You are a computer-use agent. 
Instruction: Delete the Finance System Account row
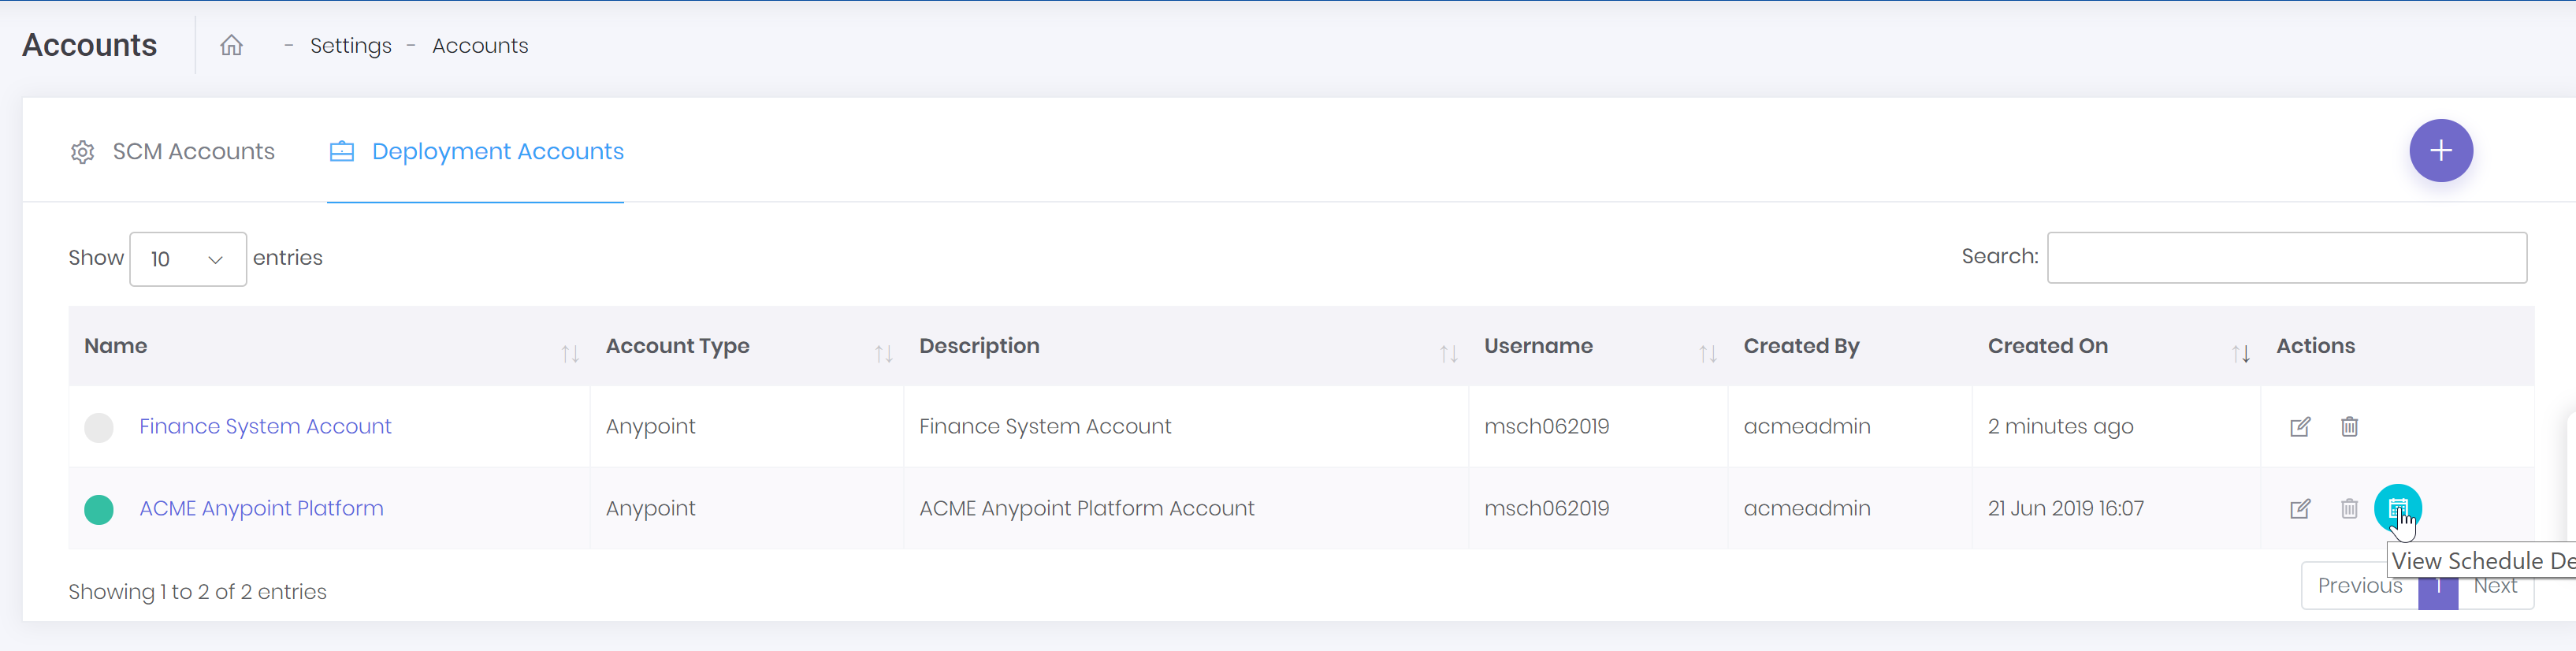(x=2349, y=427)
